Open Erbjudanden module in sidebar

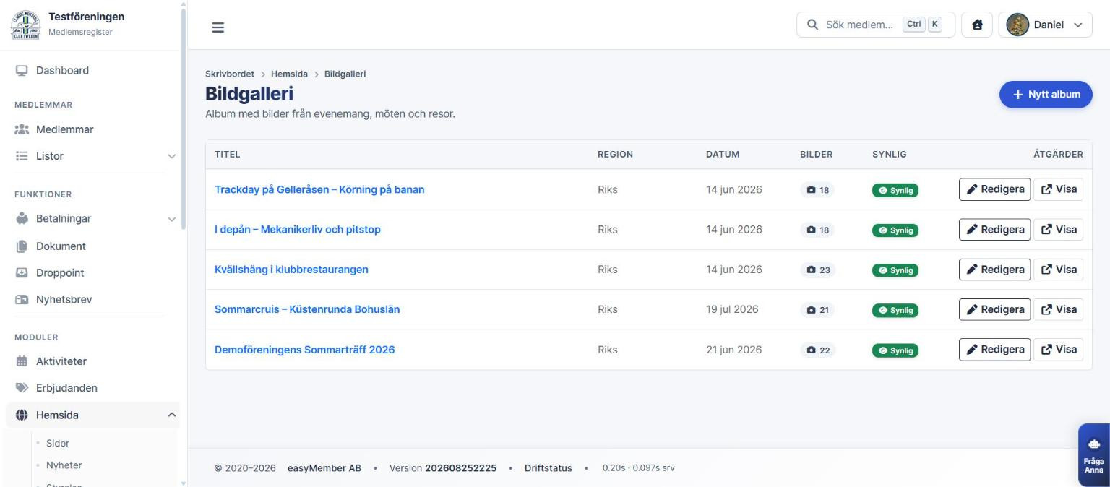(x=66, y=388)
